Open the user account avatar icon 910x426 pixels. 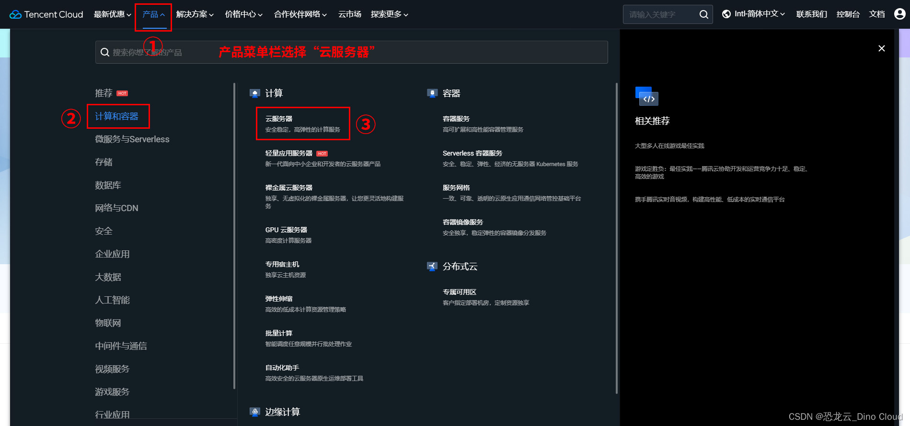900,14
